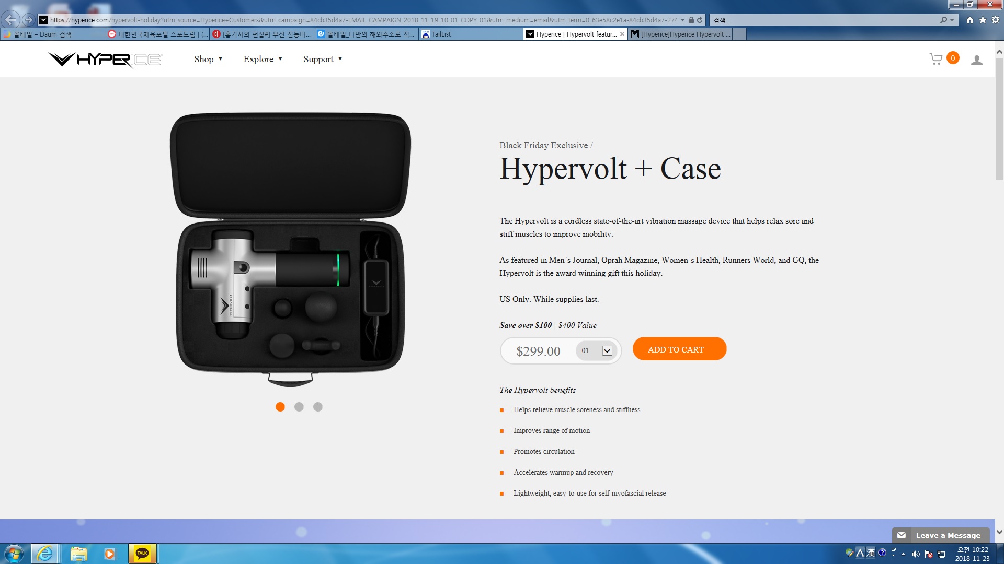Open the Windows Start menu
This screenshot has height=564, width=1004.
coord(14,554)
